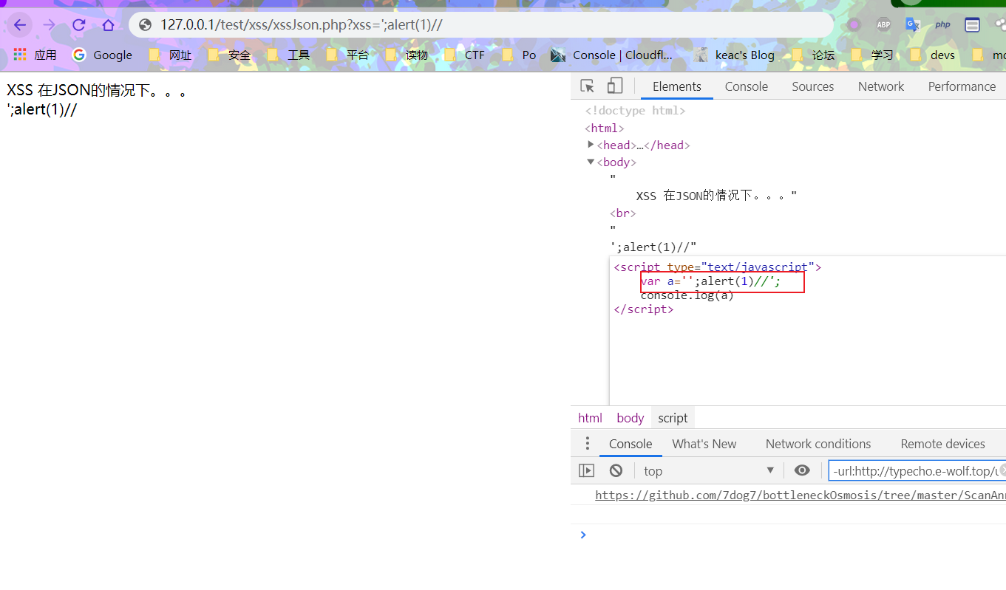Switch to the Sources panel tab
This screenshot has height=590, width=1006.
(812, 86)
